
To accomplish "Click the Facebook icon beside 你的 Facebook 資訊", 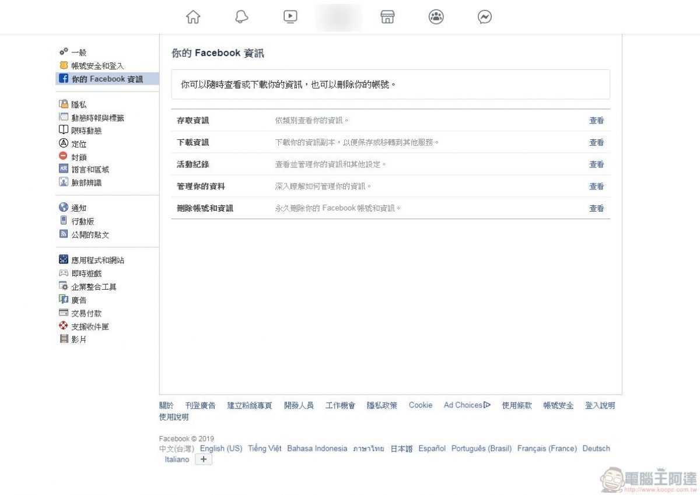I will pos(64,79).
